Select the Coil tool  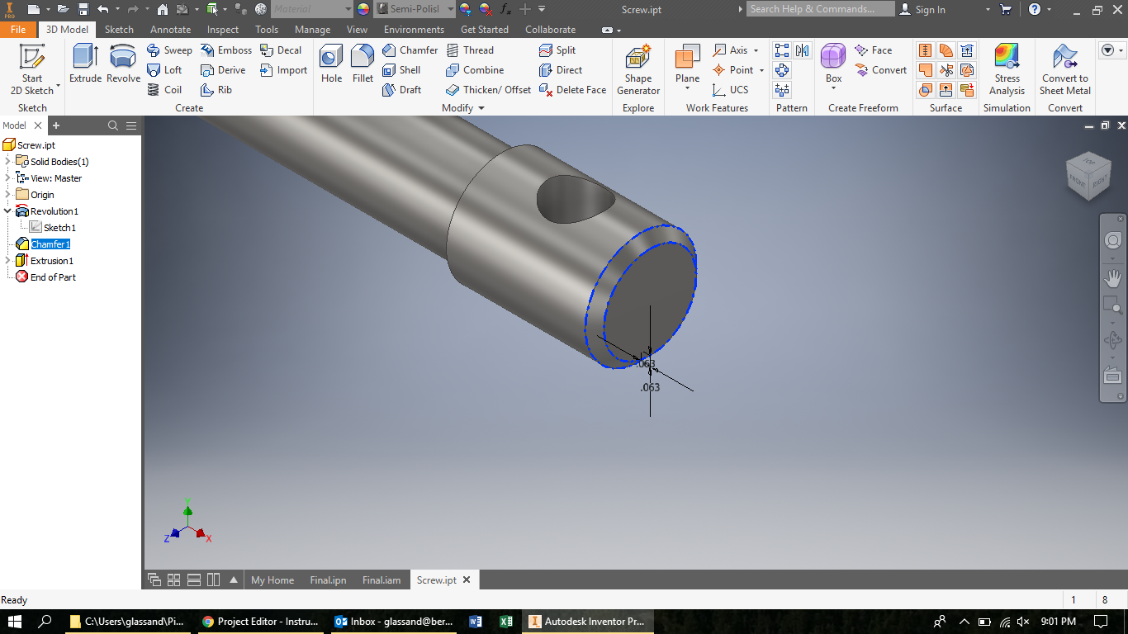[164, 90]
